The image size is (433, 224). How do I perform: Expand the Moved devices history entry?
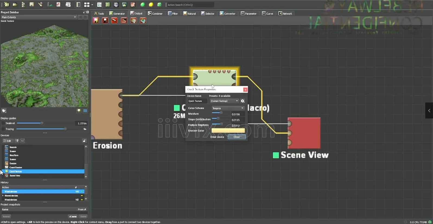coord(3,196)
